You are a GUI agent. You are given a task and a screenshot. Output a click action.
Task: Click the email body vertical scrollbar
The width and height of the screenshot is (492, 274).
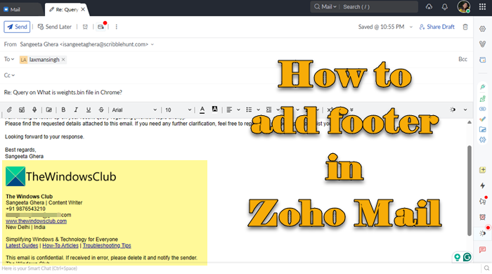pyautogui.click(x=469, y=190)
